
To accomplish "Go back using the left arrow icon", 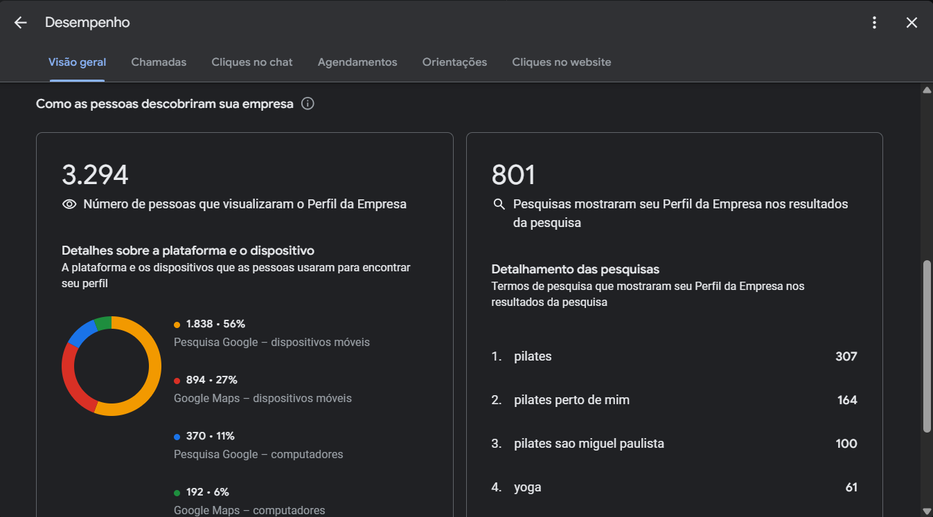I will click(20, 23).
